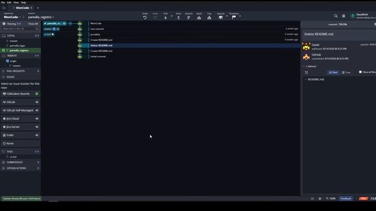Expand the SUBMODULES section
This screenshot has width=376, height=211.
click(x=21, y=162)
